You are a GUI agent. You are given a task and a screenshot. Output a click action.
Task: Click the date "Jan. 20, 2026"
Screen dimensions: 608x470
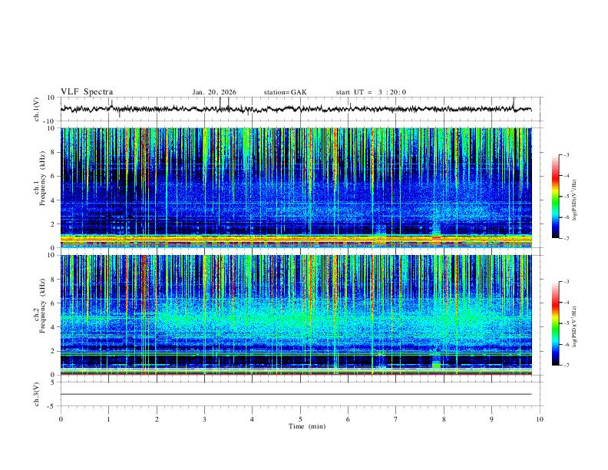click(x=214, y=92)
